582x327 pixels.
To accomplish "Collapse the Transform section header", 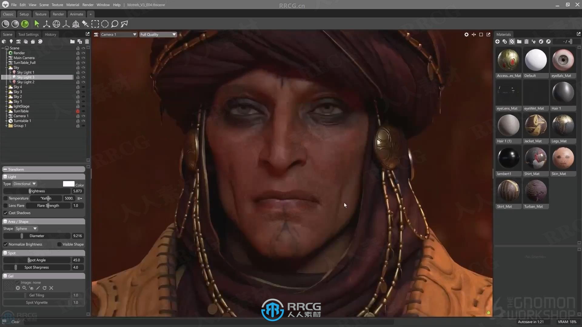I will [44, 170].
